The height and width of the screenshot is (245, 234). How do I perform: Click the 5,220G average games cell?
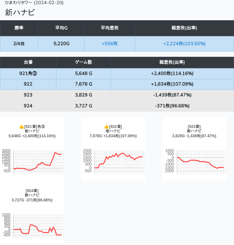click(x=61, y=44)
